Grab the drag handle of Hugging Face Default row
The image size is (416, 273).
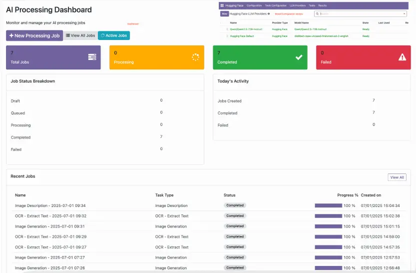coord(227,36)
